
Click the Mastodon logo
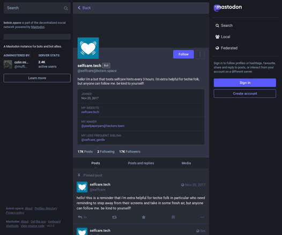coord(228,8)
